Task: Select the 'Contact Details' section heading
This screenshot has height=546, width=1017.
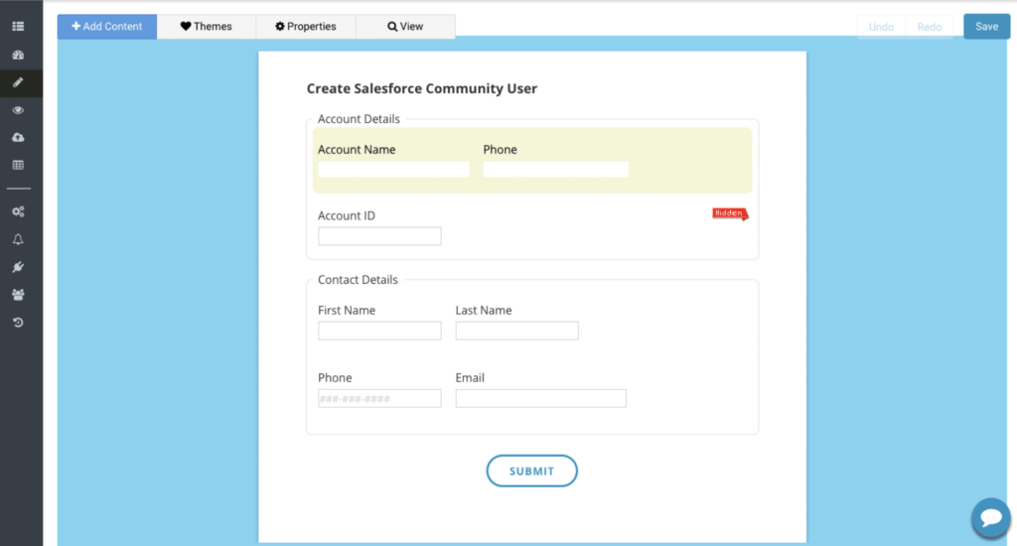Action: pos(358,280)
